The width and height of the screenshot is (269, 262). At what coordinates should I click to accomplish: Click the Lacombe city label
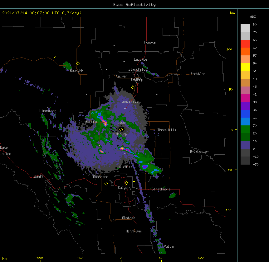140,59
